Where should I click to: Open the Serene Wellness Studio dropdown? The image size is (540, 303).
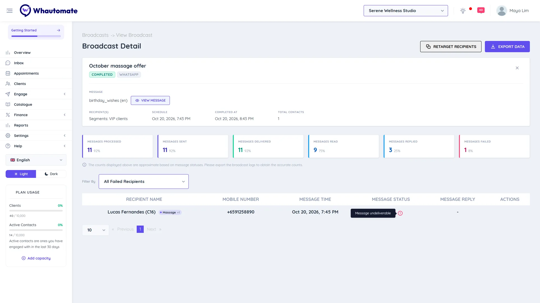(406, 11)
